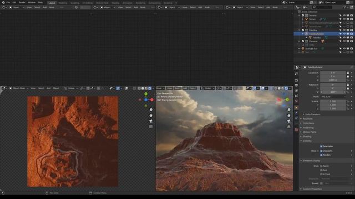Lock Rotation X with padlock icon
This screenshot has height=199, width=355.
[x=348, y=85]
